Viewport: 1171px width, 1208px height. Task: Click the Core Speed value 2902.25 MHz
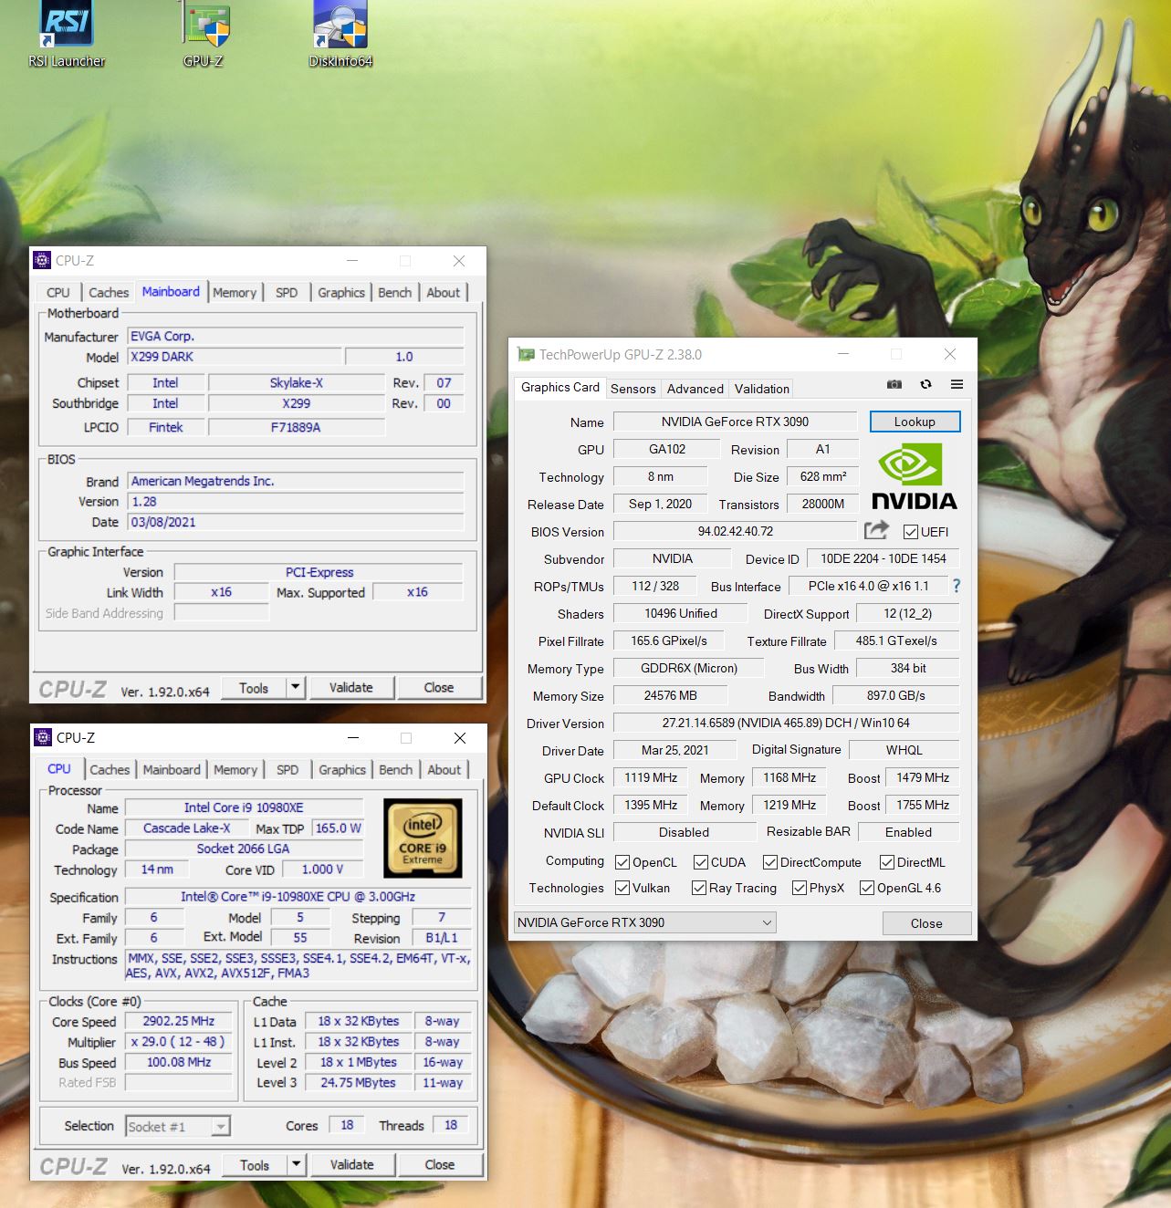point(178,1021)
